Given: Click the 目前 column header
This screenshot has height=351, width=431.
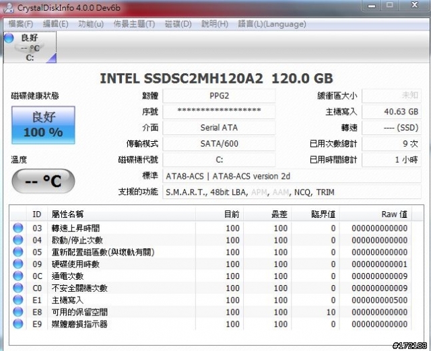Looking at the screenshot, I should pyautogui.click(x=220, y=214).
